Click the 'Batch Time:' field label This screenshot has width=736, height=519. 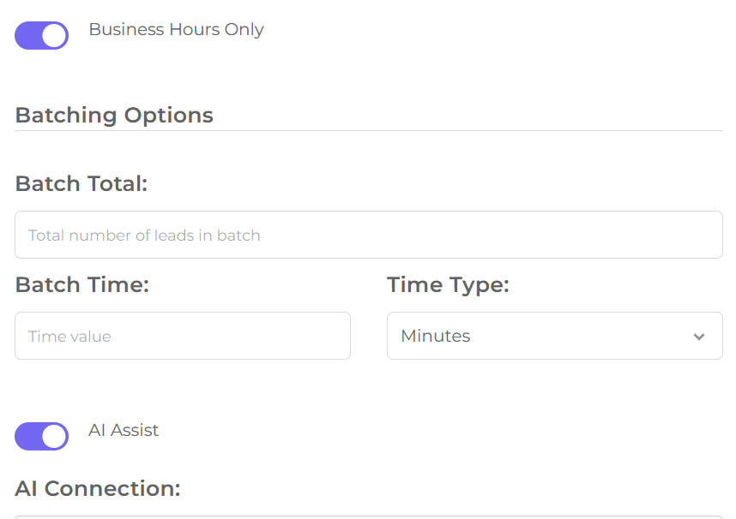coord(82,284)
